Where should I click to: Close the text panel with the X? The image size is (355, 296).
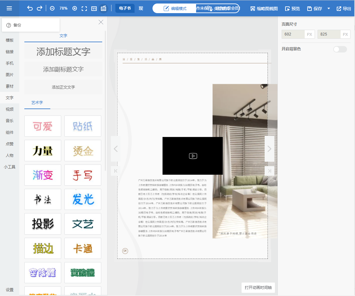(101, 22)
